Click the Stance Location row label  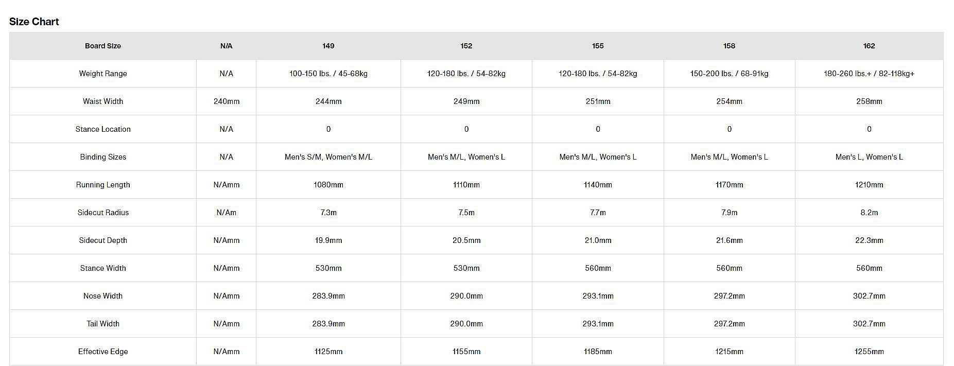[x=103, y=129]
